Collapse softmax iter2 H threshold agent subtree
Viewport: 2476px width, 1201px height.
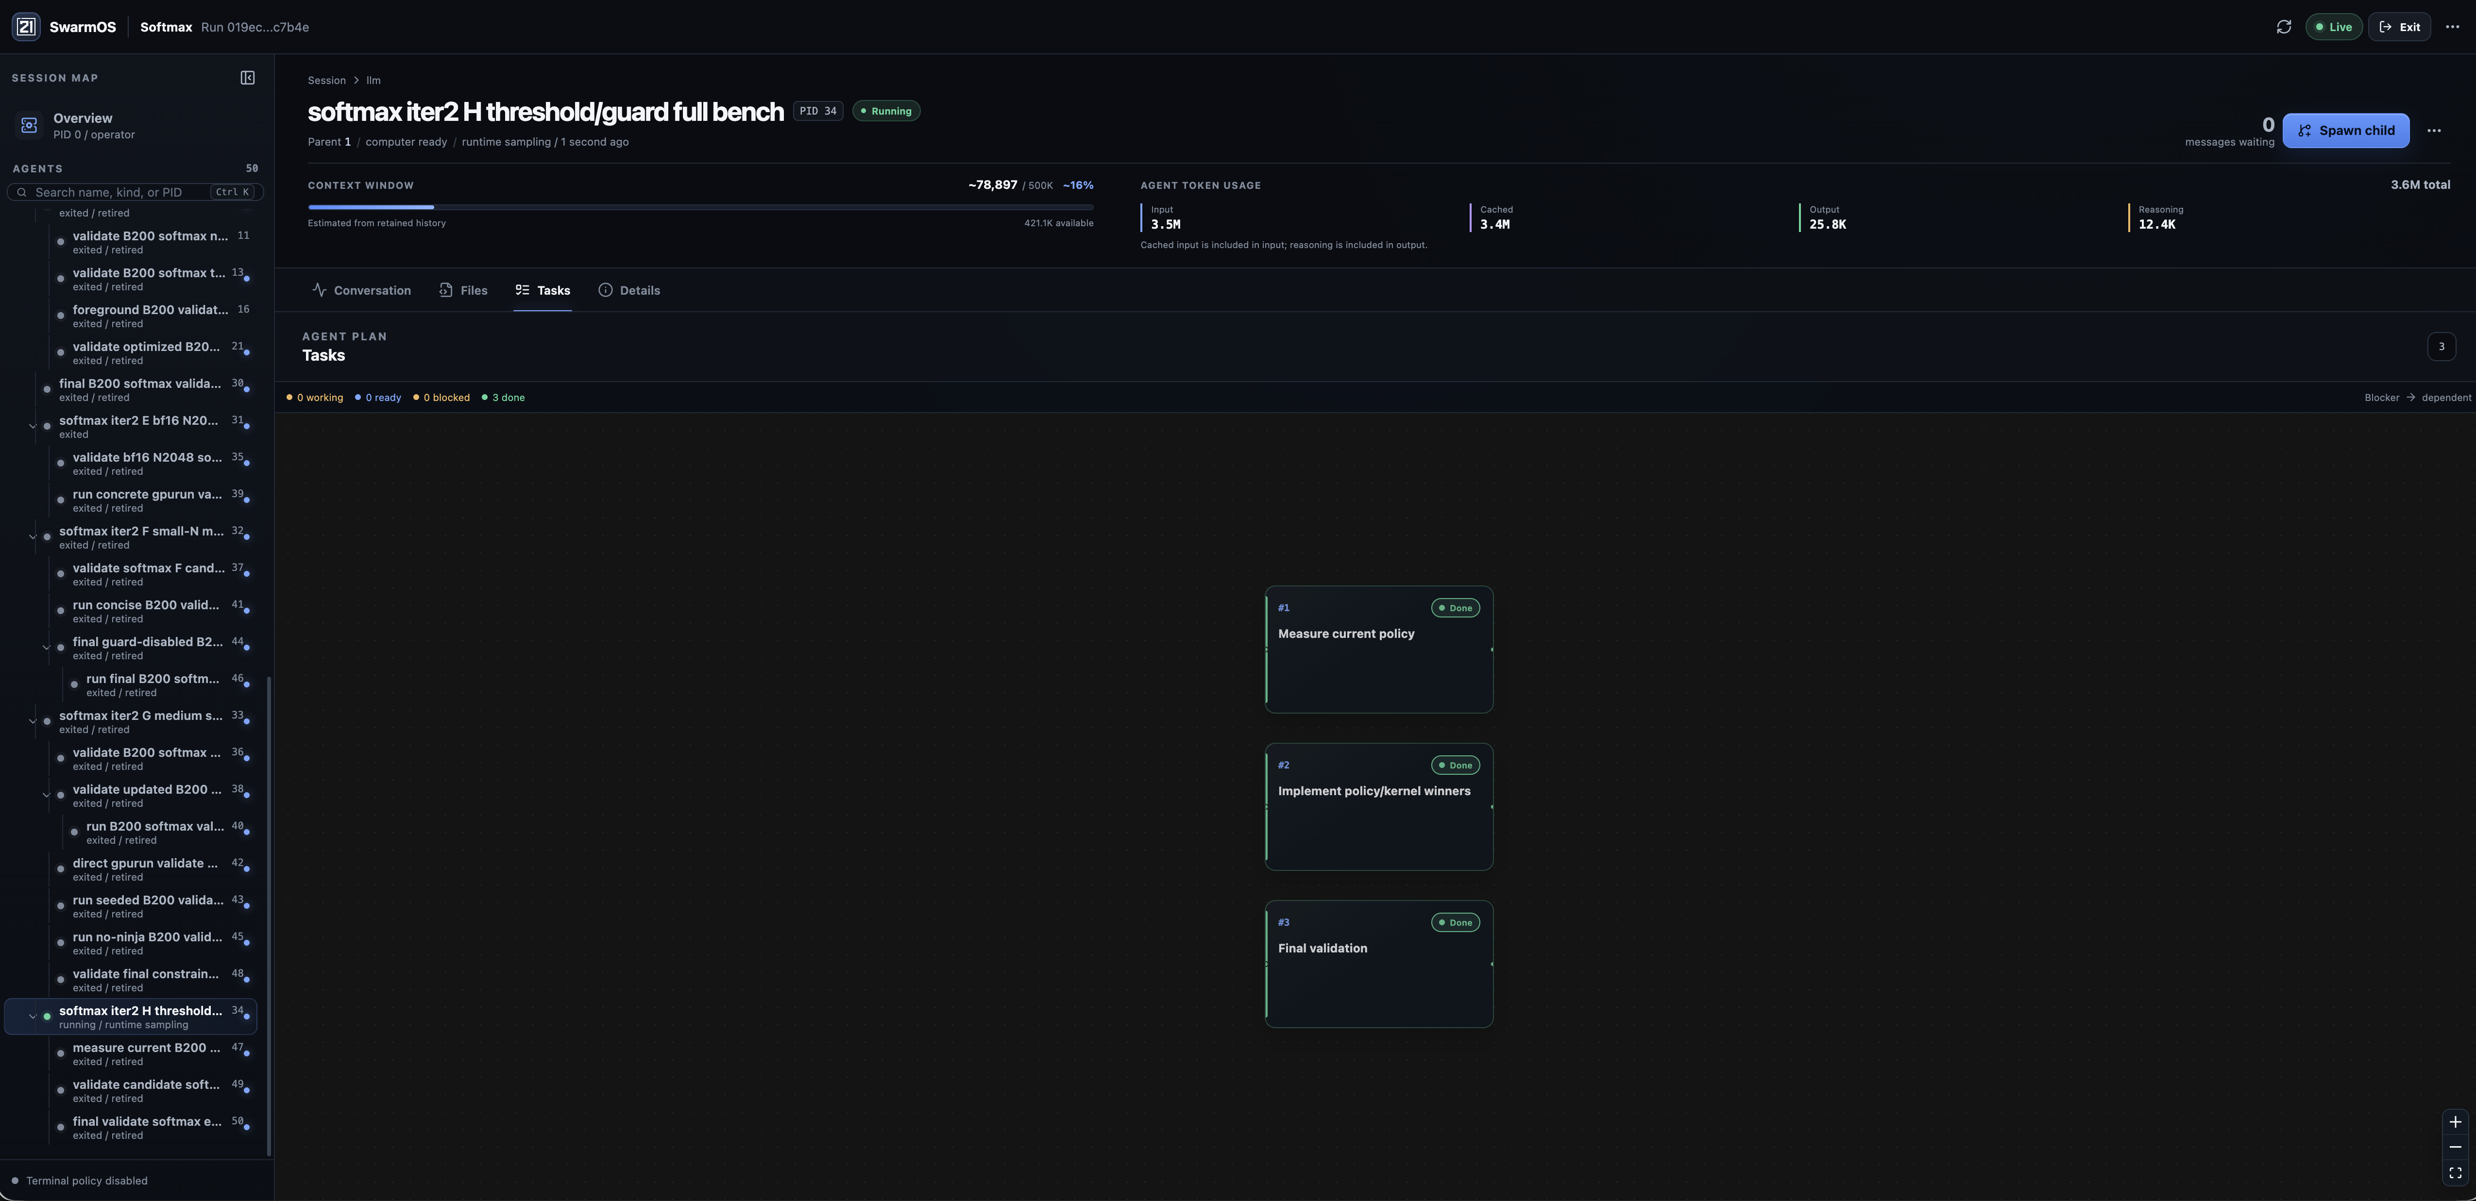click(x=33, y=1017)
